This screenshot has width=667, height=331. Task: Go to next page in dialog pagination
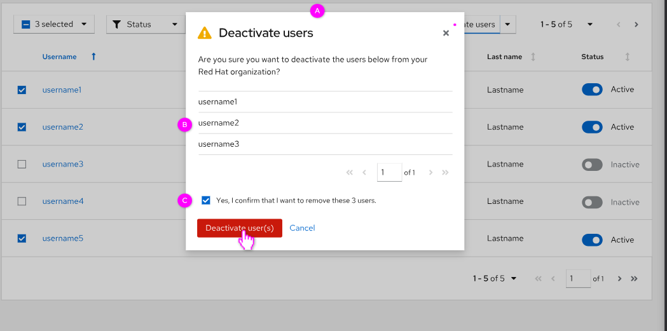point(431,173)
